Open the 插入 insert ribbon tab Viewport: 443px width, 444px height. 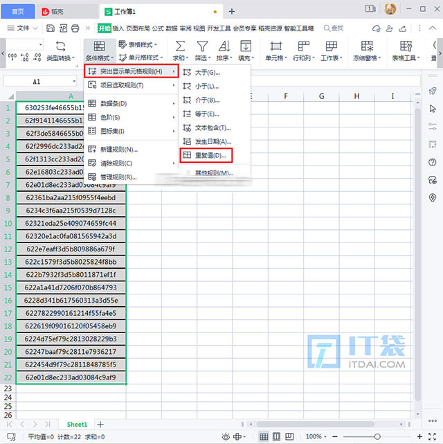point(118,28)
